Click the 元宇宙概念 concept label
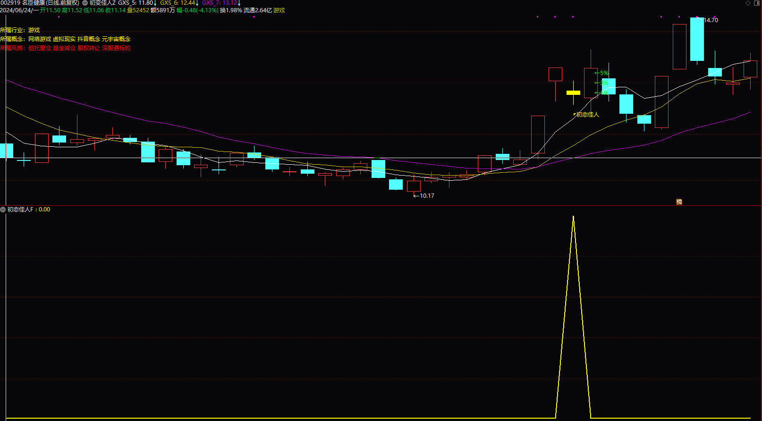Viewport: 762px width, 421px height. point(116,39)
